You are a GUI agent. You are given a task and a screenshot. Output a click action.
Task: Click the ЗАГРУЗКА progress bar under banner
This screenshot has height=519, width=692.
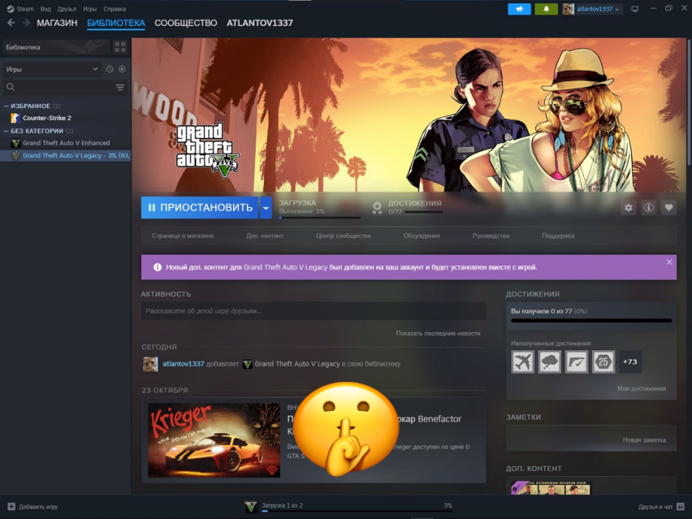pyautogui.click(x=320, y=218)
